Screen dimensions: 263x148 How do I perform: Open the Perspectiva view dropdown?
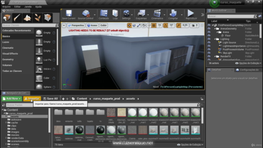[76, 25]
